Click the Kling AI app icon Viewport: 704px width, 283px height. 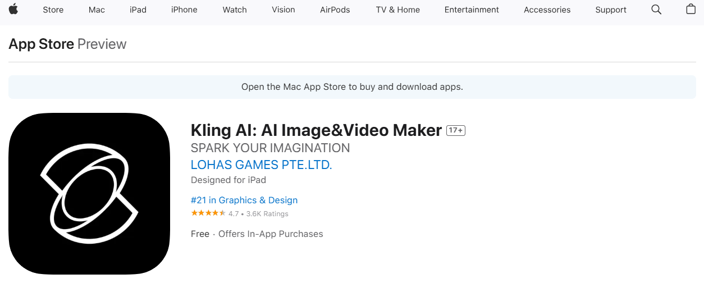tap(89, 194)
